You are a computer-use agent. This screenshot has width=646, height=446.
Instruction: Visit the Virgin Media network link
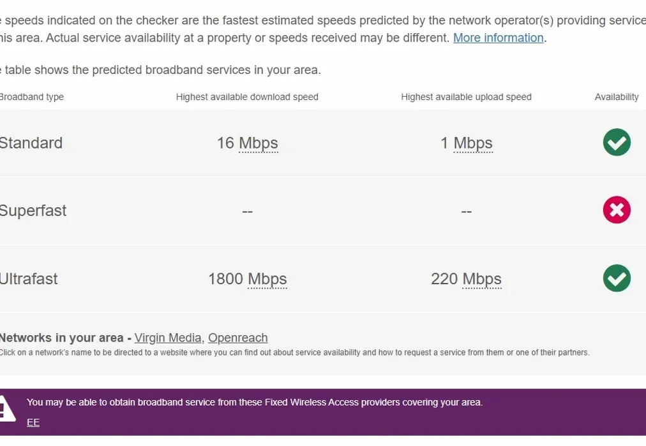tap(168, 337)
